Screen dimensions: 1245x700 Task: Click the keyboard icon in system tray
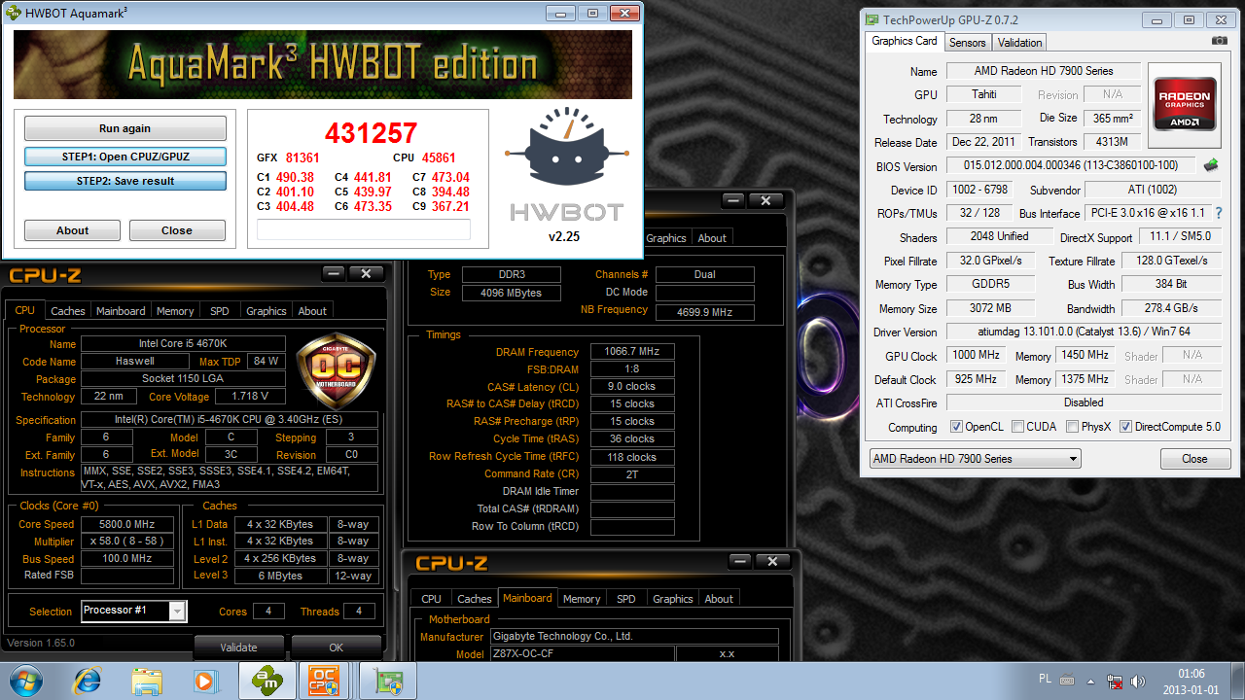click(x=1067, y=681)
